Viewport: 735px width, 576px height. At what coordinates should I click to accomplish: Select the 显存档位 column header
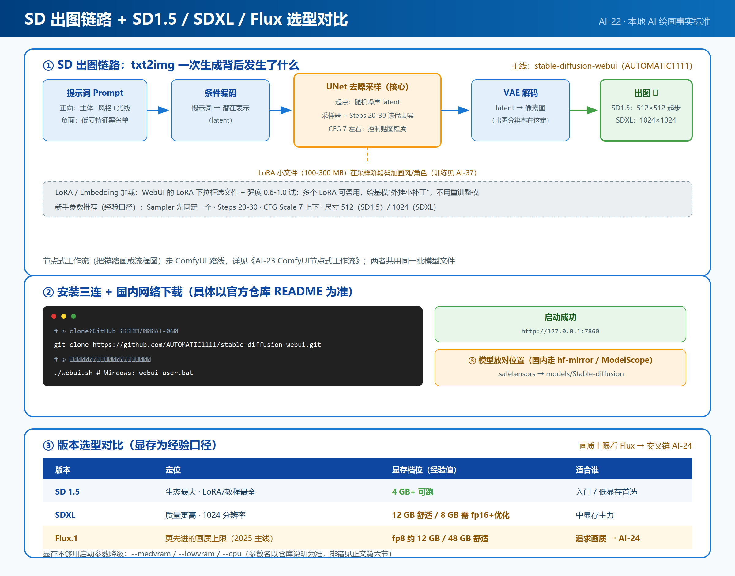[x=424, y=470]
